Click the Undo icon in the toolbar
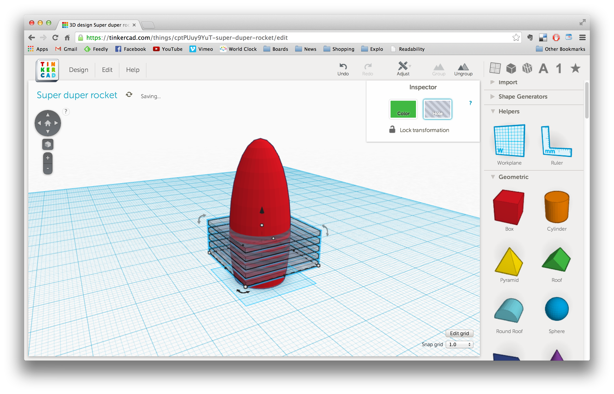This screenshot has height=394, width=614. [343, 68]
